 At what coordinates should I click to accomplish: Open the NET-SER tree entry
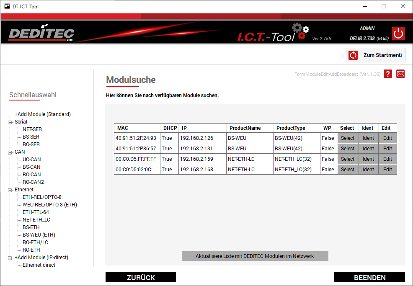pyautogui.click(x=32, y=129)
